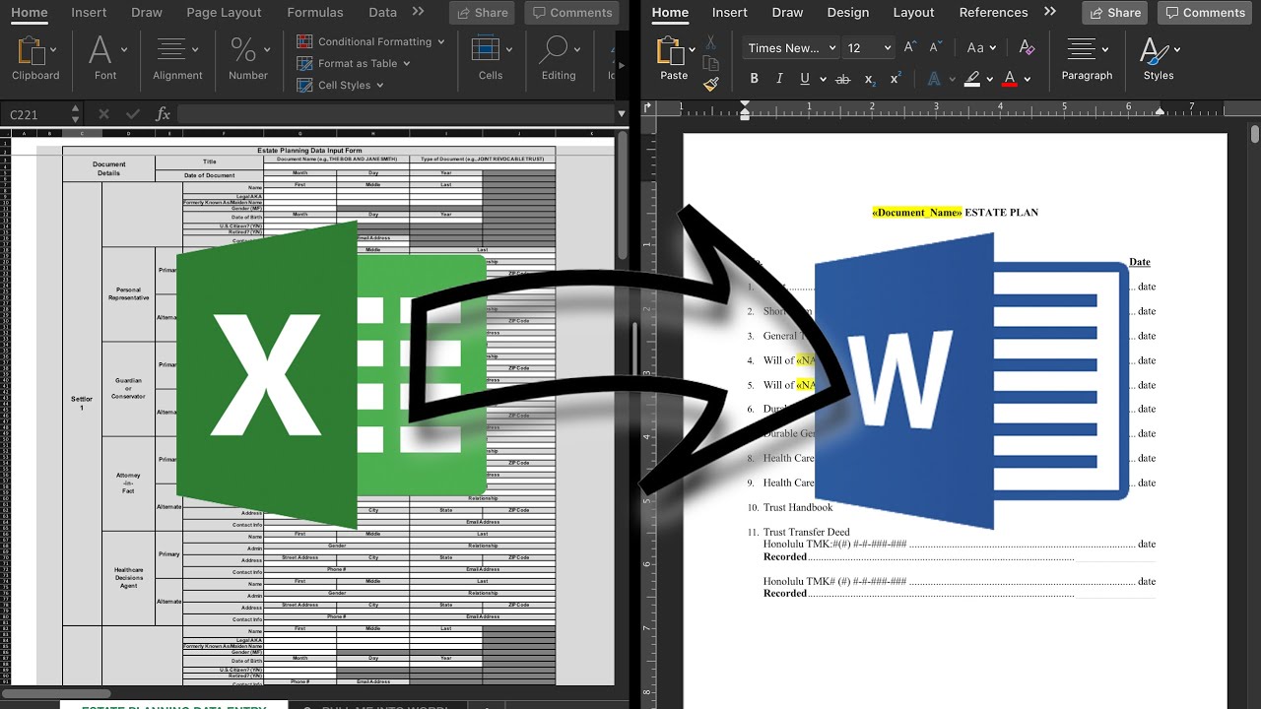Screen dimensions: 1261x709
Task: Click the Copy icon in Word
Action: click(710, 64)
